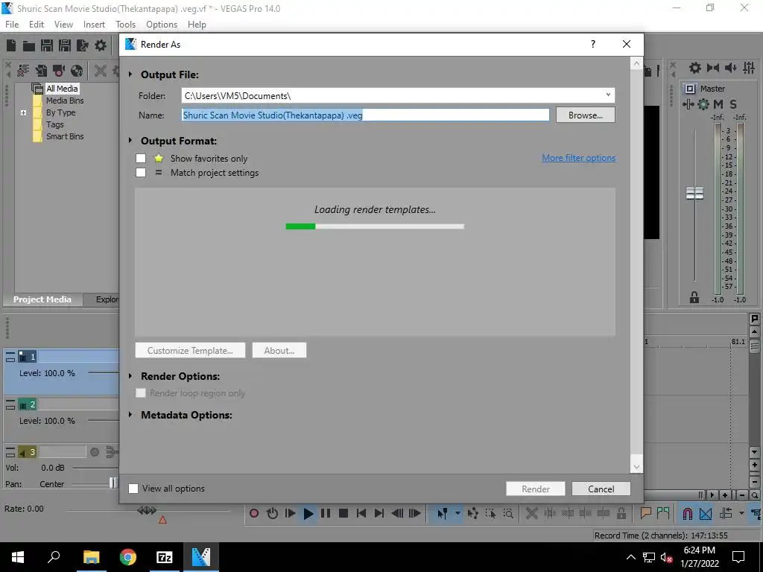Image resolution: width=763 pixels, height=572 pixels.
Task: Open the Edit menu
Action: pyautogui.click(x=36, y=25)
